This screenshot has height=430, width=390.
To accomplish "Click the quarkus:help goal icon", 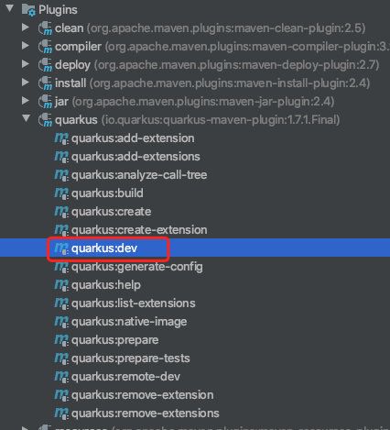I will tap(61, 285).
